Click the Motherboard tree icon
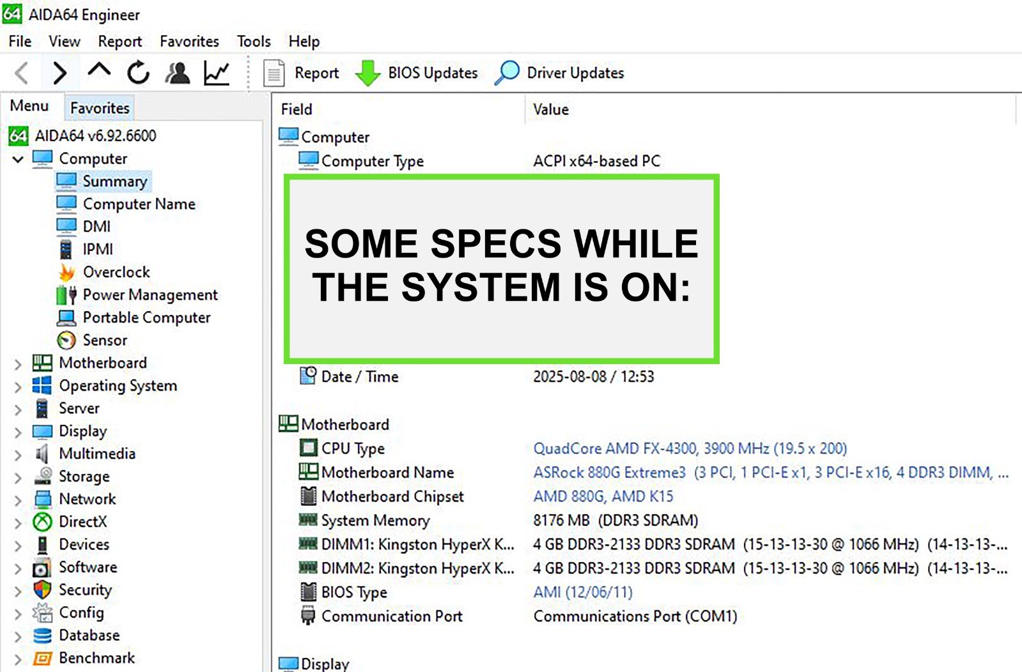This screenshot has width=1022, height=672. pyautogui.click(x=42, y=363)
